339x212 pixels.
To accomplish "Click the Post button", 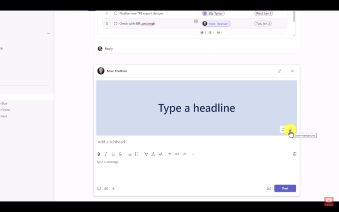I will [x=285, y=188].
